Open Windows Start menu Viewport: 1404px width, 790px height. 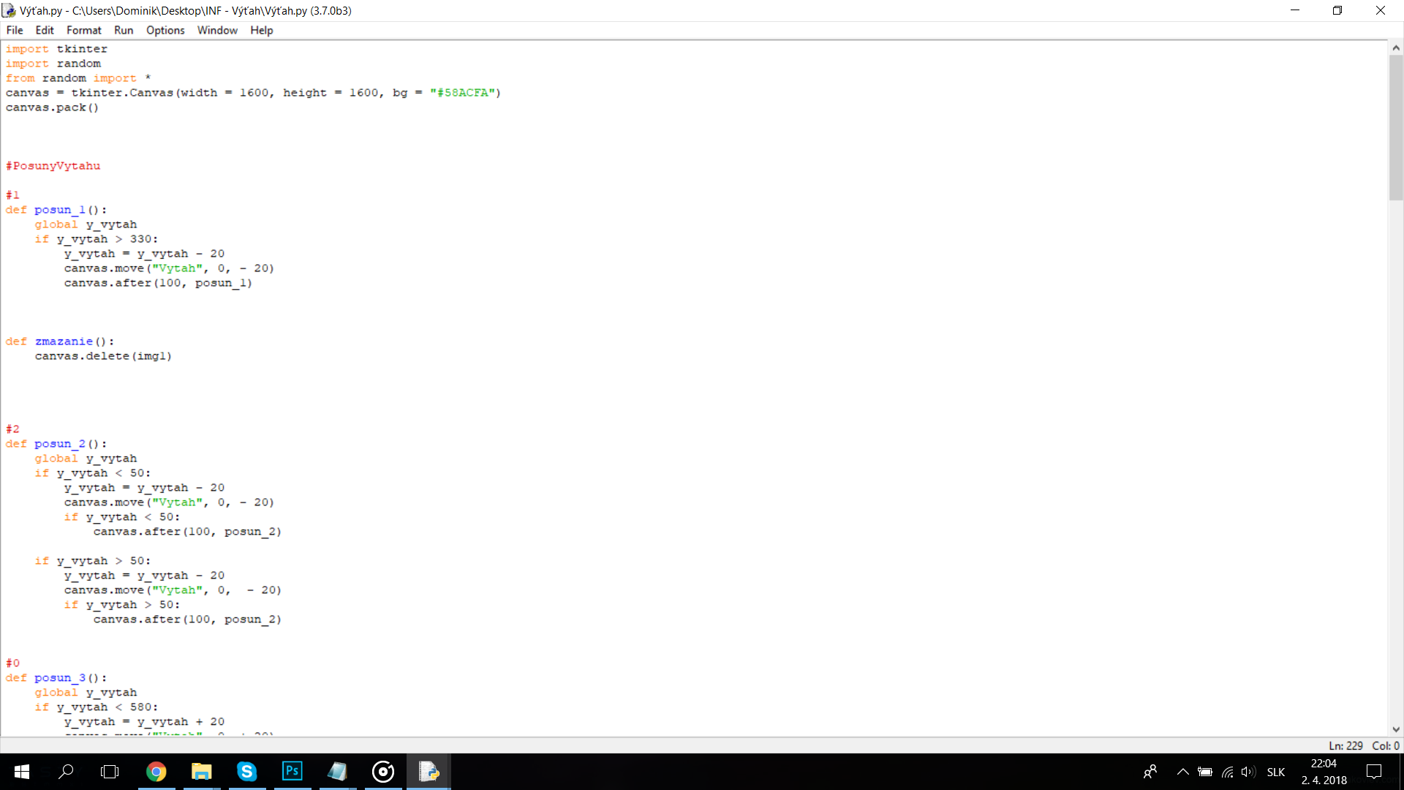click(21, 772)
